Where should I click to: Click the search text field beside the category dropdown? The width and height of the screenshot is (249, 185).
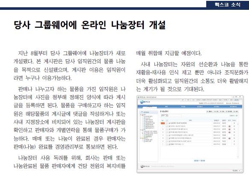tap(175, 116)
